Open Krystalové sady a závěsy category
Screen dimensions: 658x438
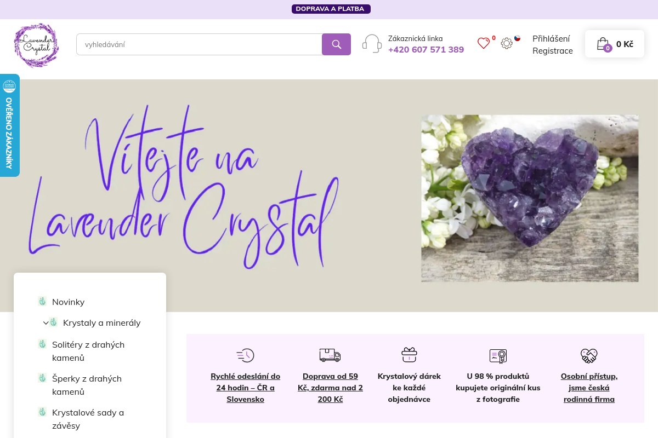(x=88, y=419)
